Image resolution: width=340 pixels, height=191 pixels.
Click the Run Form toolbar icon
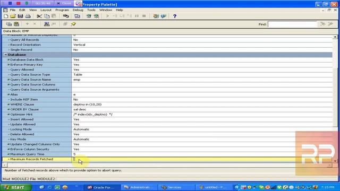(x=77, y=16)
